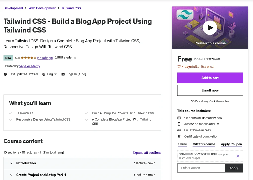This screenshot has width=253, height=180.
Task: Click the Course content heading
Action: pos(23,141)
